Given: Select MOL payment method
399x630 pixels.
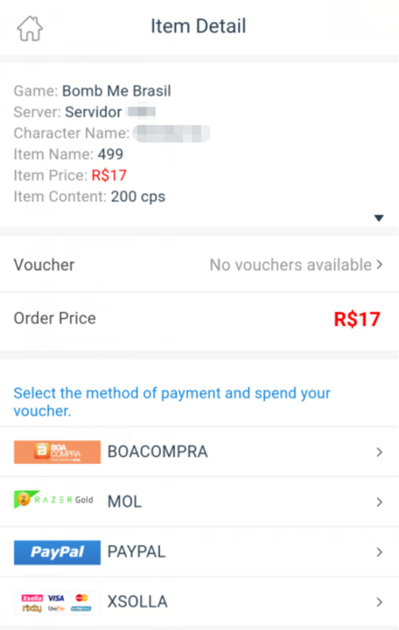Looking at the screenshot, I should coord(125,502).
